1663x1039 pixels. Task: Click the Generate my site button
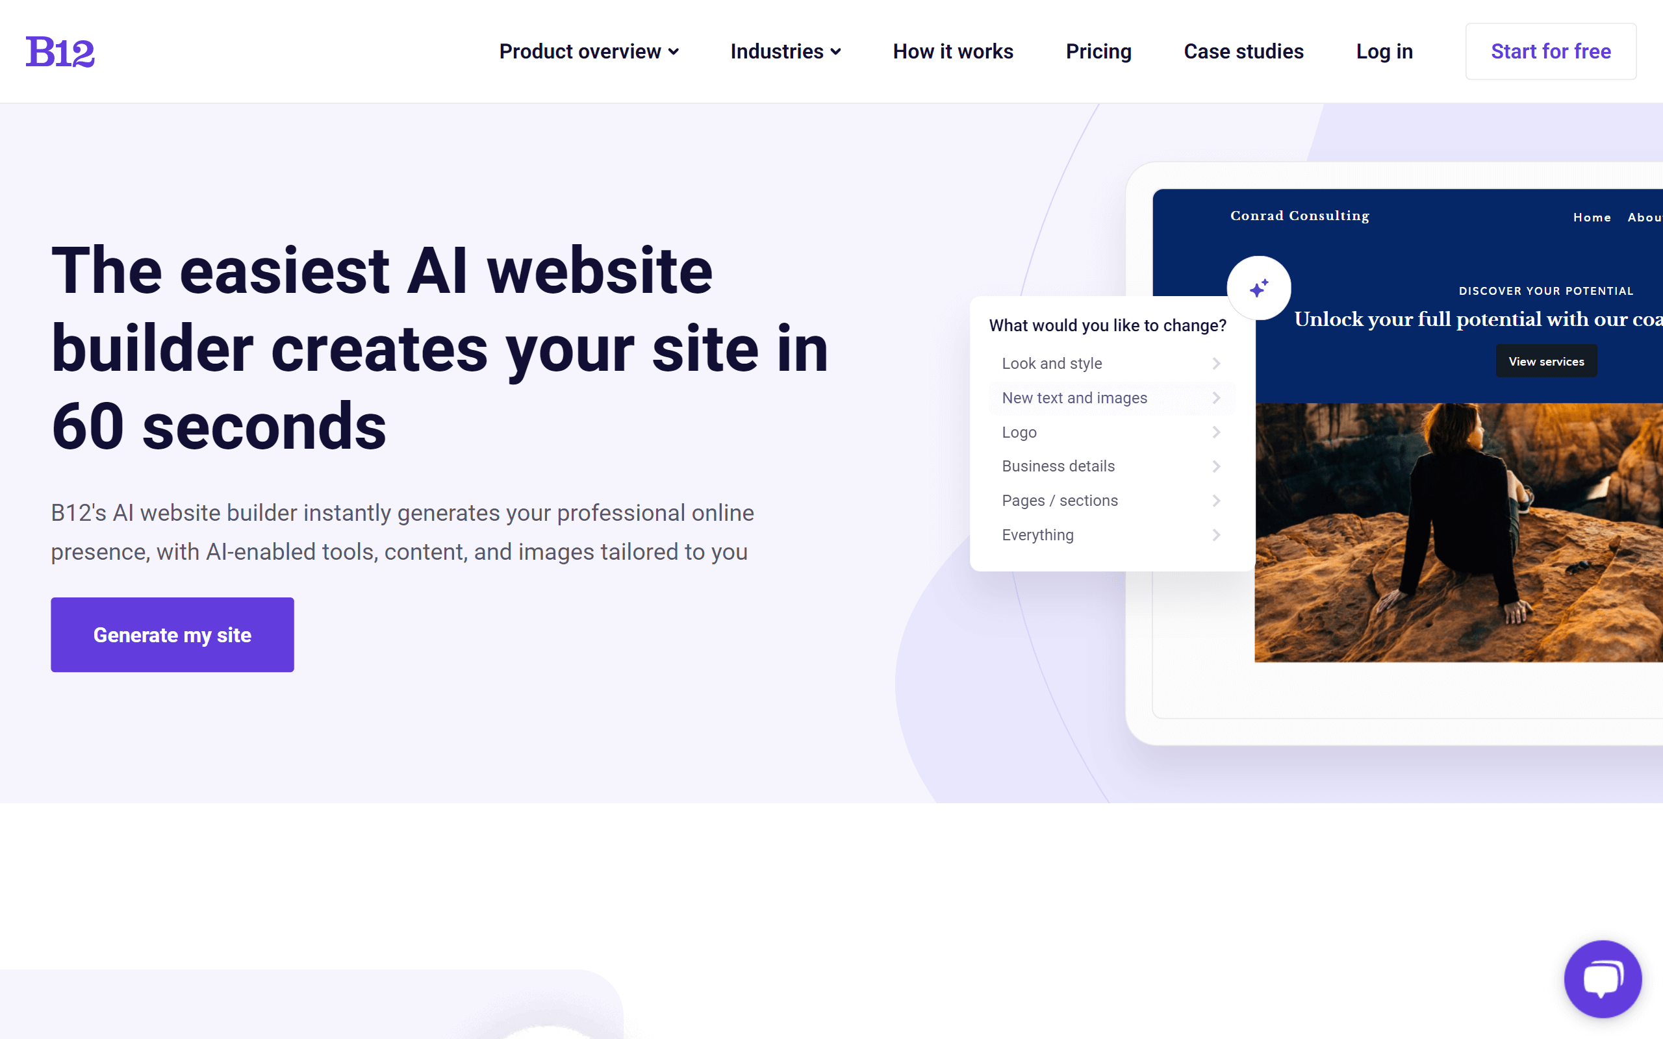pyautogui.click(x=172, y=634)
